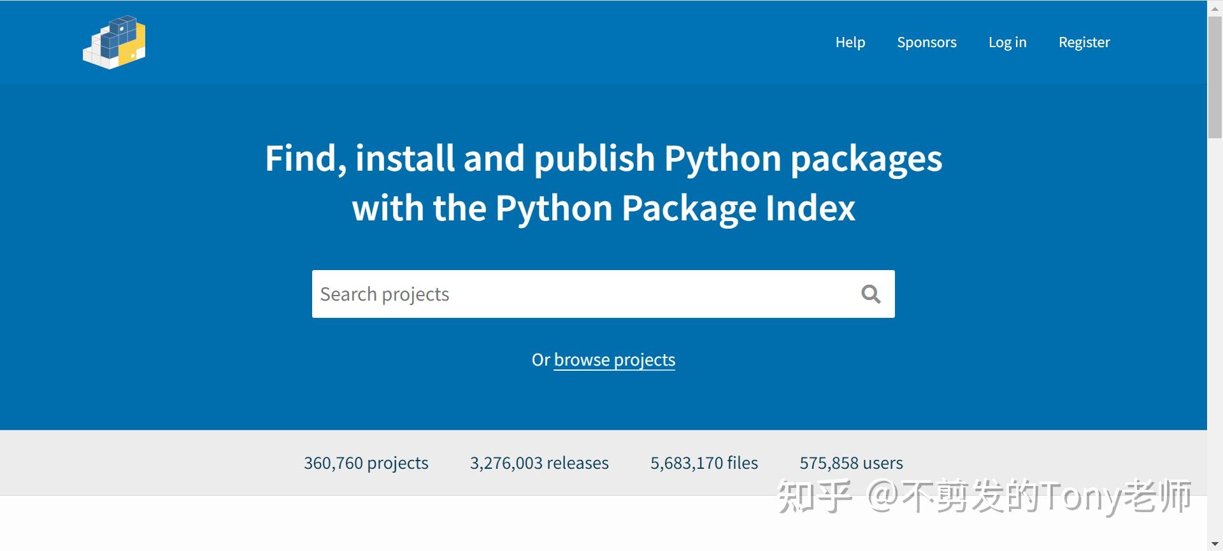Screen dimensions: 1223x551
Task: Click the magnifying glass search icon
Action: click(871, 294)
